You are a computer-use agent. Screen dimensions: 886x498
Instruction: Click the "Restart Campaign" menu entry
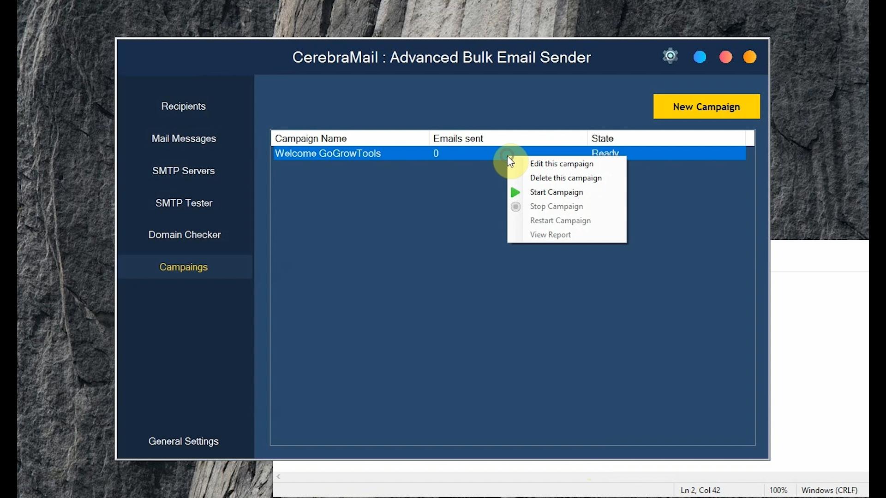(x=560, y=220)
